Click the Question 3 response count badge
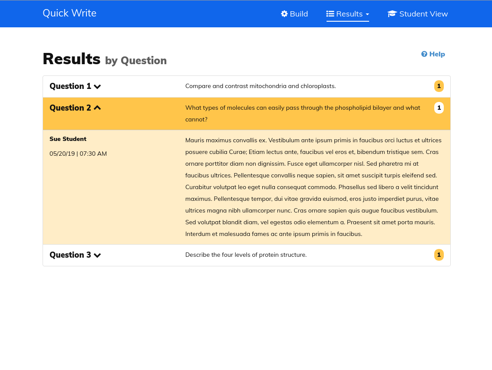 pos(439,255)
